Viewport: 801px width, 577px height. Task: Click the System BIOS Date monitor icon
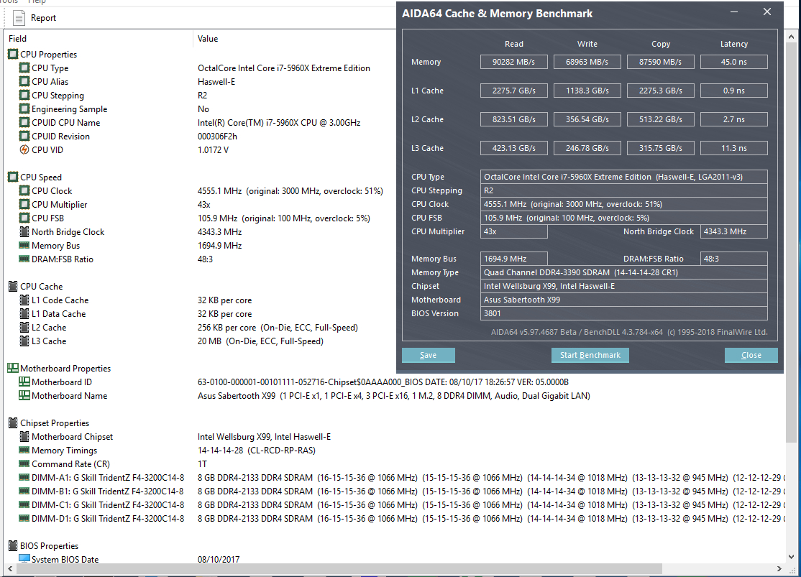24,559
